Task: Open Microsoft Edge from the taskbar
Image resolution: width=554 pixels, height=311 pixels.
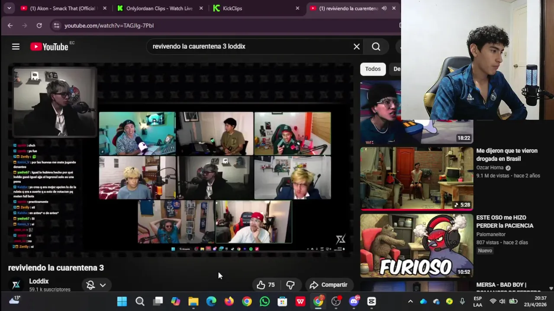Action: click(211, 301)
